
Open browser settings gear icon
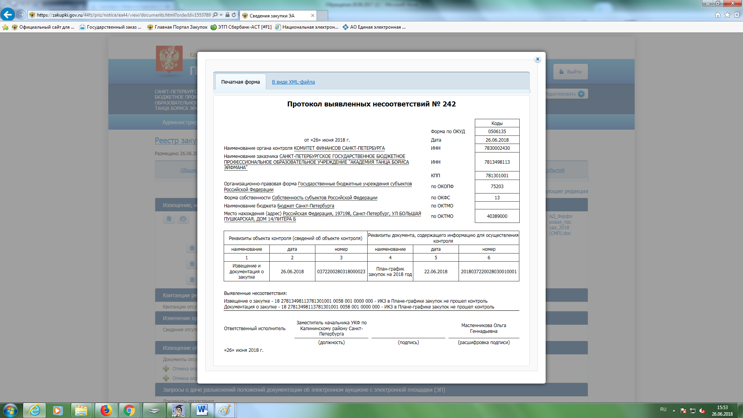point(737,15)
